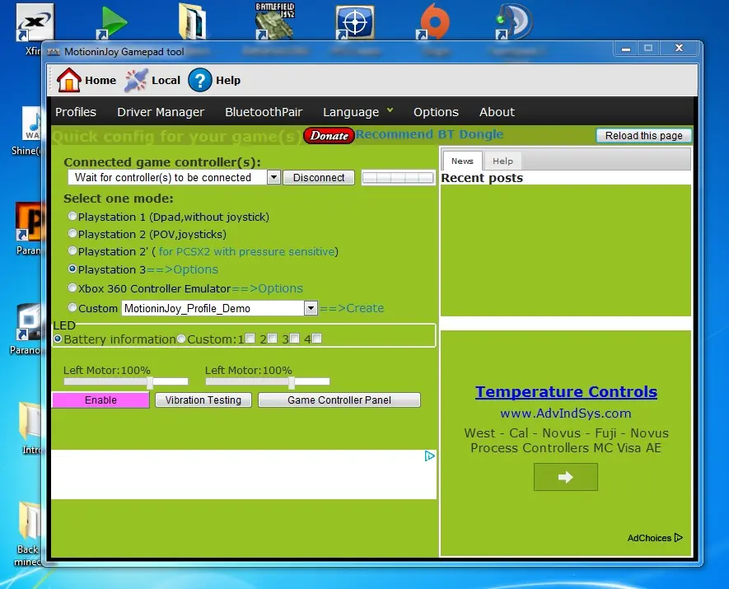Click the Create custom profile link
Image resolution: width=729 pixels, height=589 pixels.
tap(352, 308)
